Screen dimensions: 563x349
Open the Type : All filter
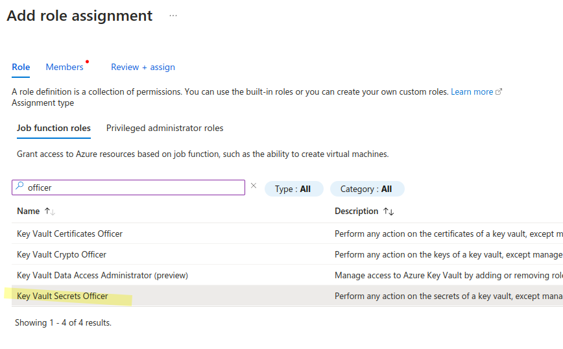point(294,189)
